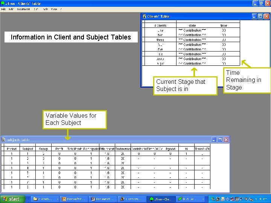Minimize the subjects table window
Screen dimensions: 271x203
tap(214, 139)
